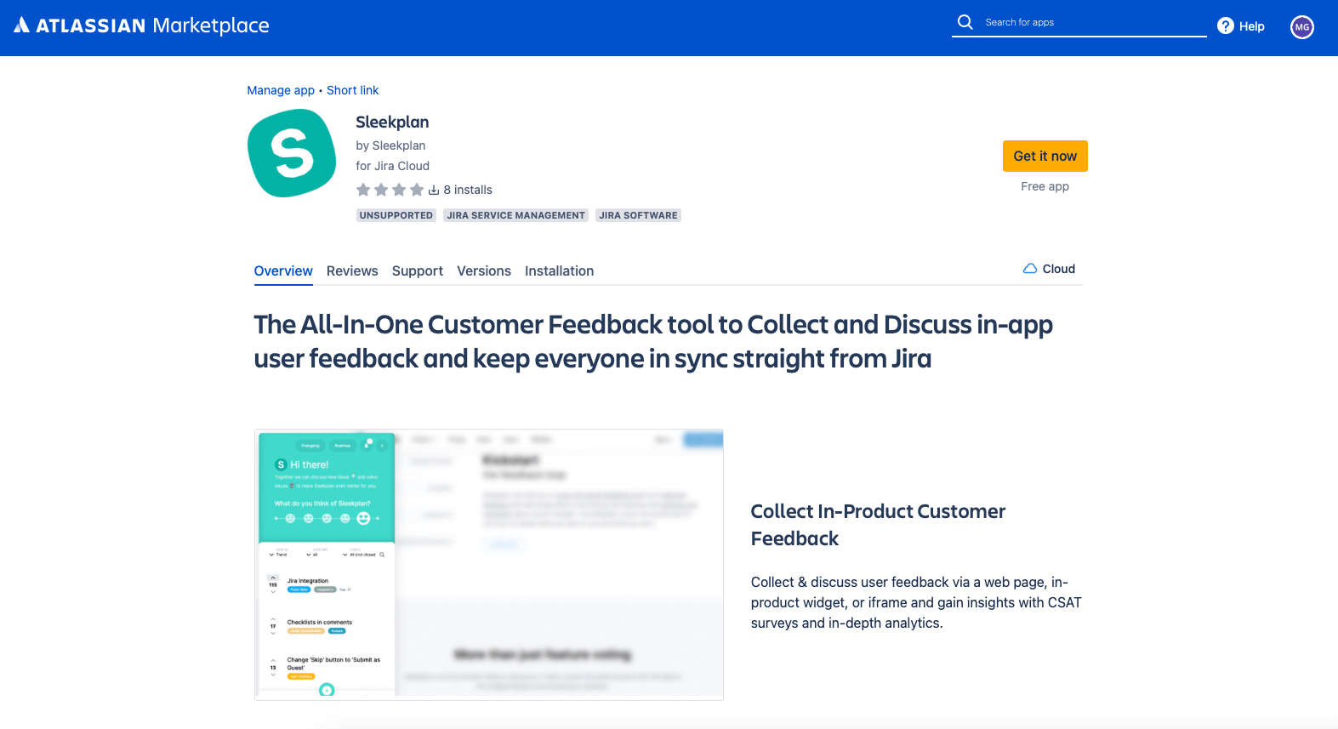
Task: Open the Versions tab
Action: [484, 271]
